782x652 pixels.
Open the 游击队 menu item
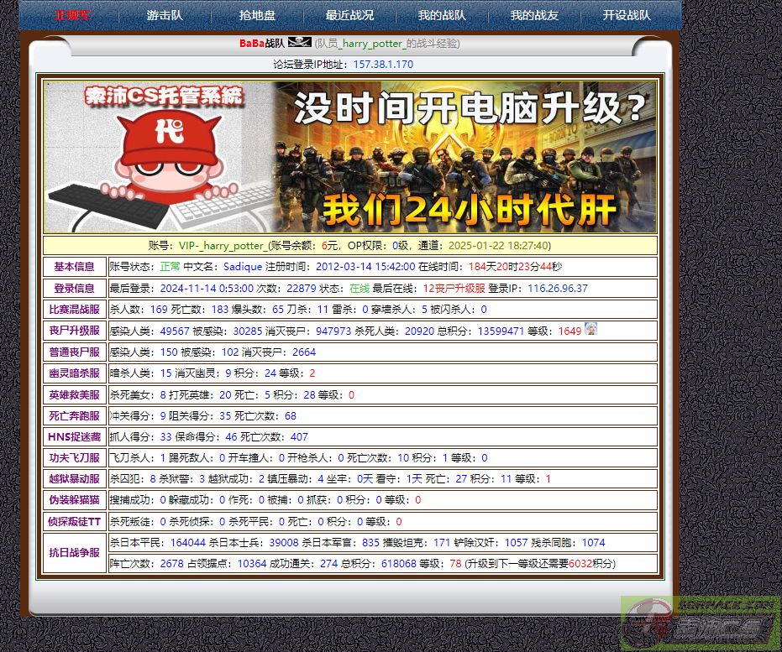(x=165, y=15)
